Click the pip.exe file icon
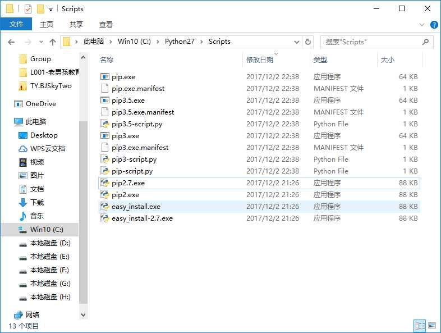Screen dimensions: 441x333 (104, 76)
